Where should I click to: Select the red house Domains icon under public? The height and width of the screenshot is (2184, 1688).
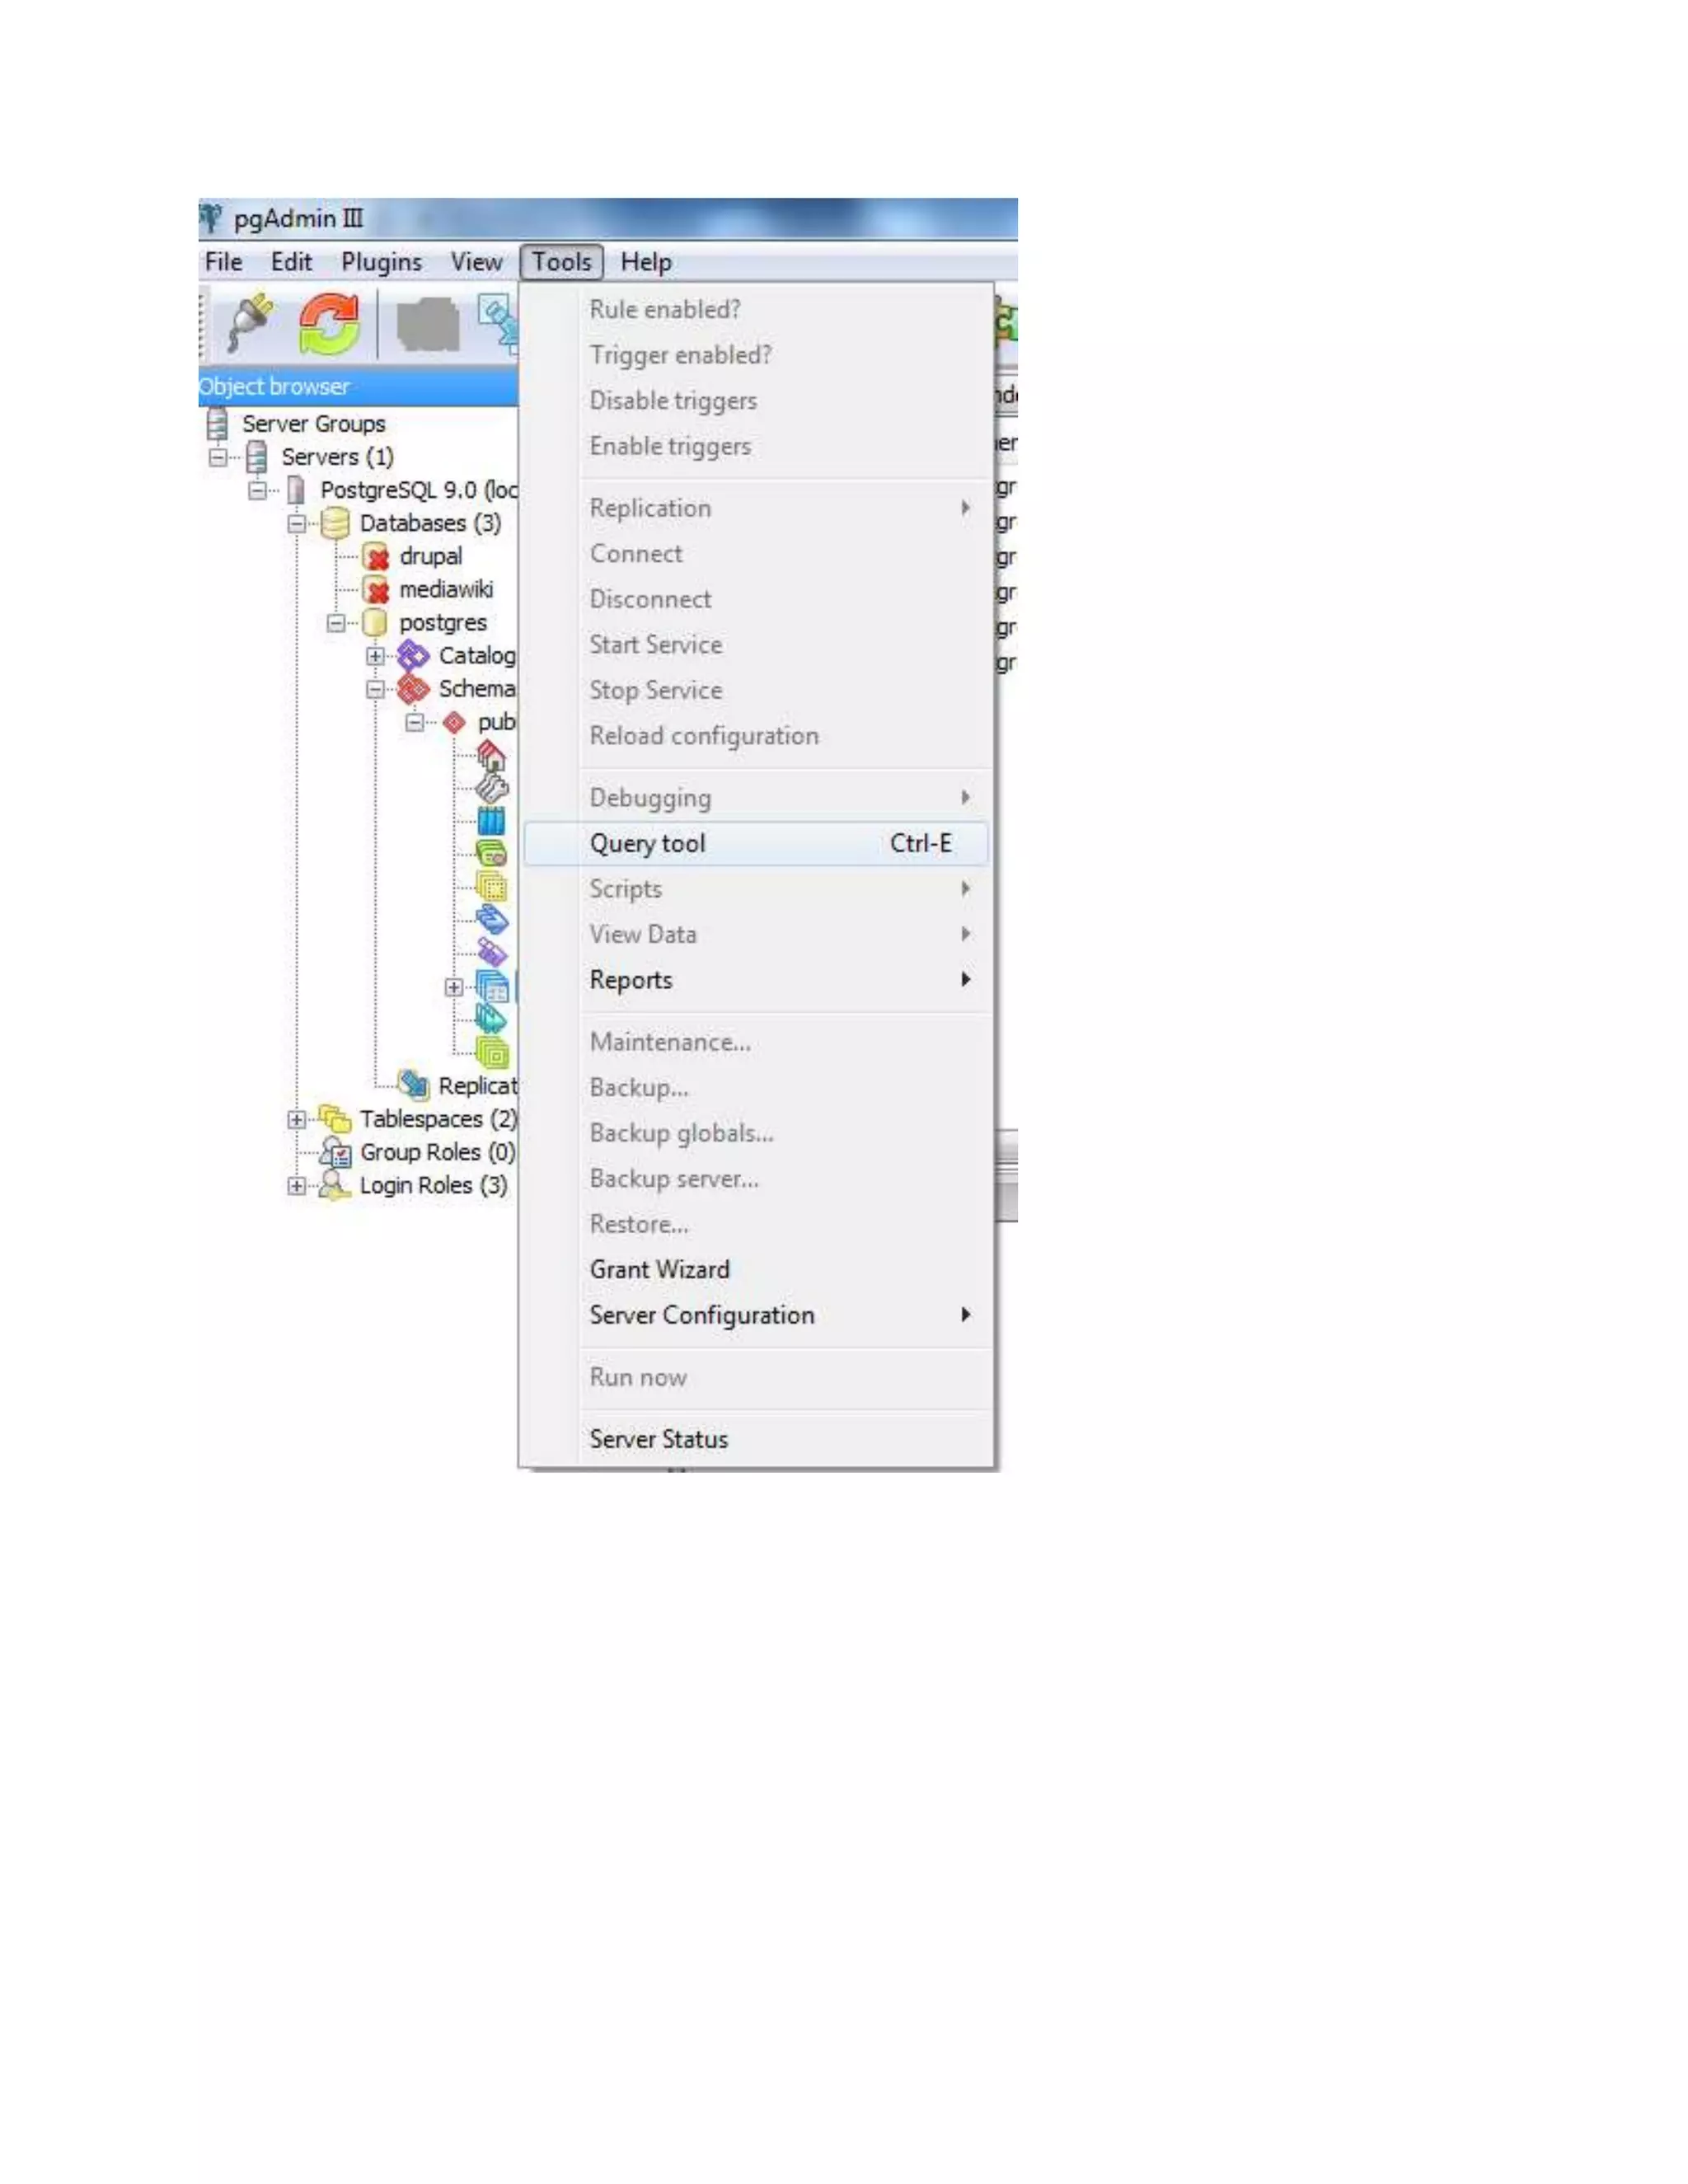(491, 755)
